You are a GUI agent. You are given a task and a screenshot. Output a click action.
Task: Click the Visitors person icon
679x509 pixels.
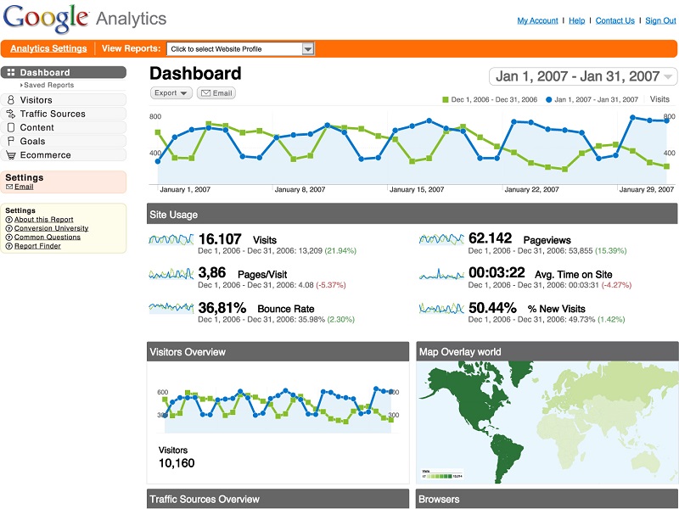tap(11, 100)
